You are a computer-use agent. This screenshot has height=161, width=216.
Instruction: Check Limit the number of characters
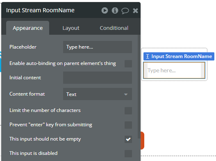pyautogui.click(x=128, y=111)
